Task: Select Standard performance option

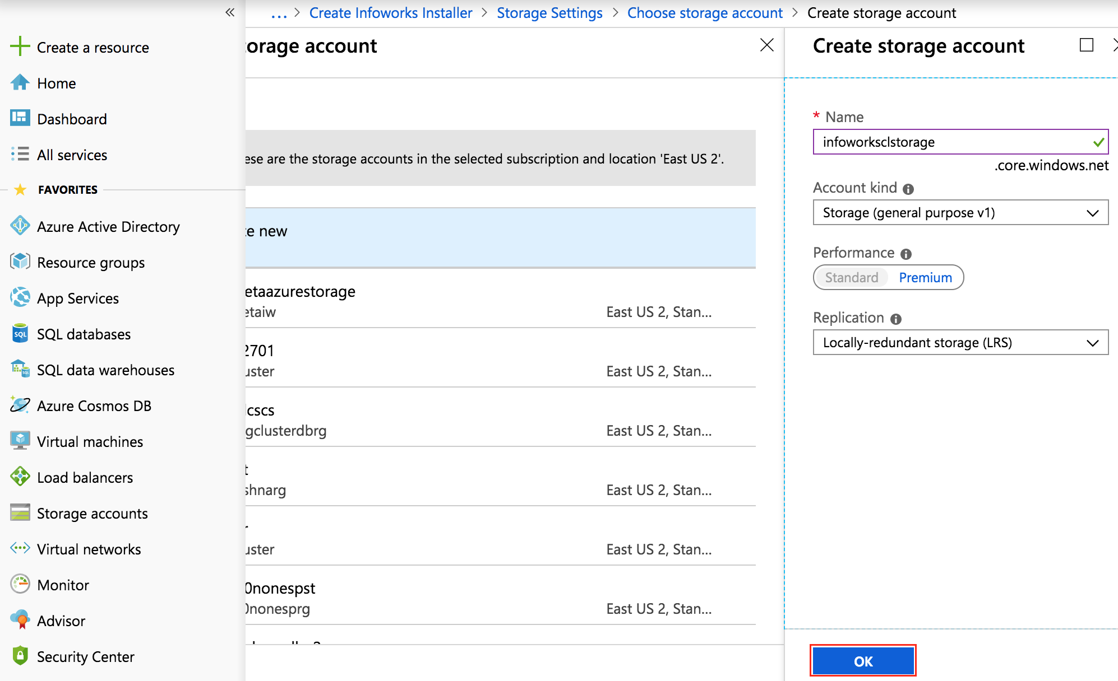Action: click(x=851, y=277)
